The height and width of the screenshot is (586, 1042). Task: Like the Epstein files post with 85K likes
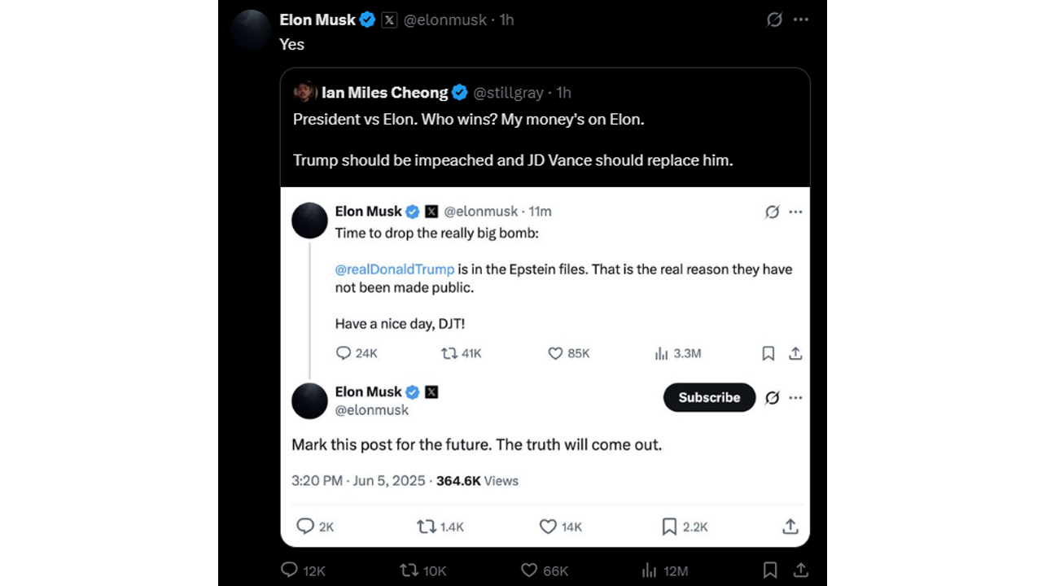[555, 353]
